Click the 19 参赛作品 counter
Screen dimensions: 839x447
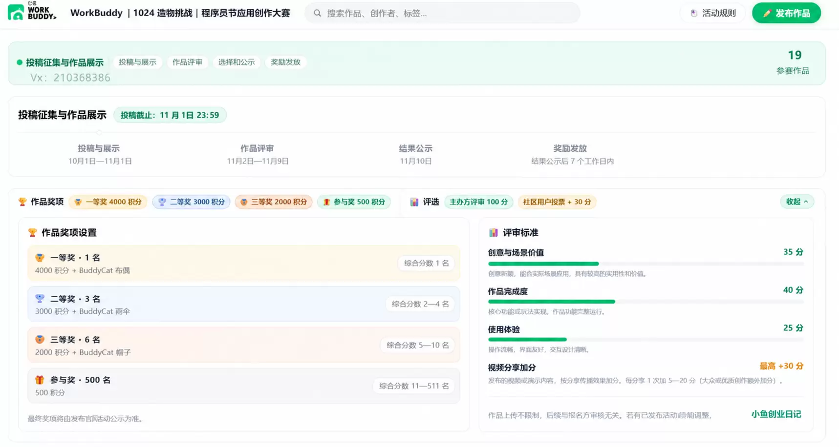tap(793, 62)
